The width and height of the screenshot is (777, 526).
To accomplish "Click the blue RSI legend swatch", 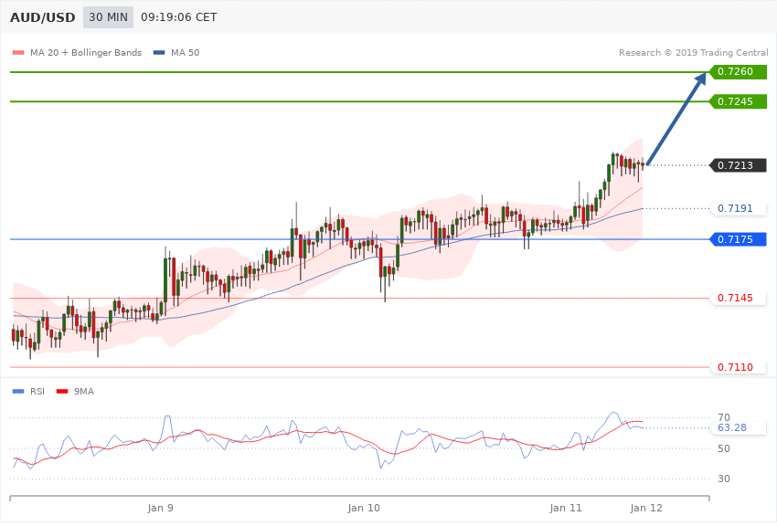I will (18, 392).
